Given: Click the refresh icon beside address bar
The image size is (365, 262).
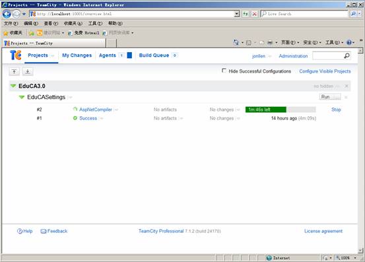Looking at the screenshot, I should point(246,14).
